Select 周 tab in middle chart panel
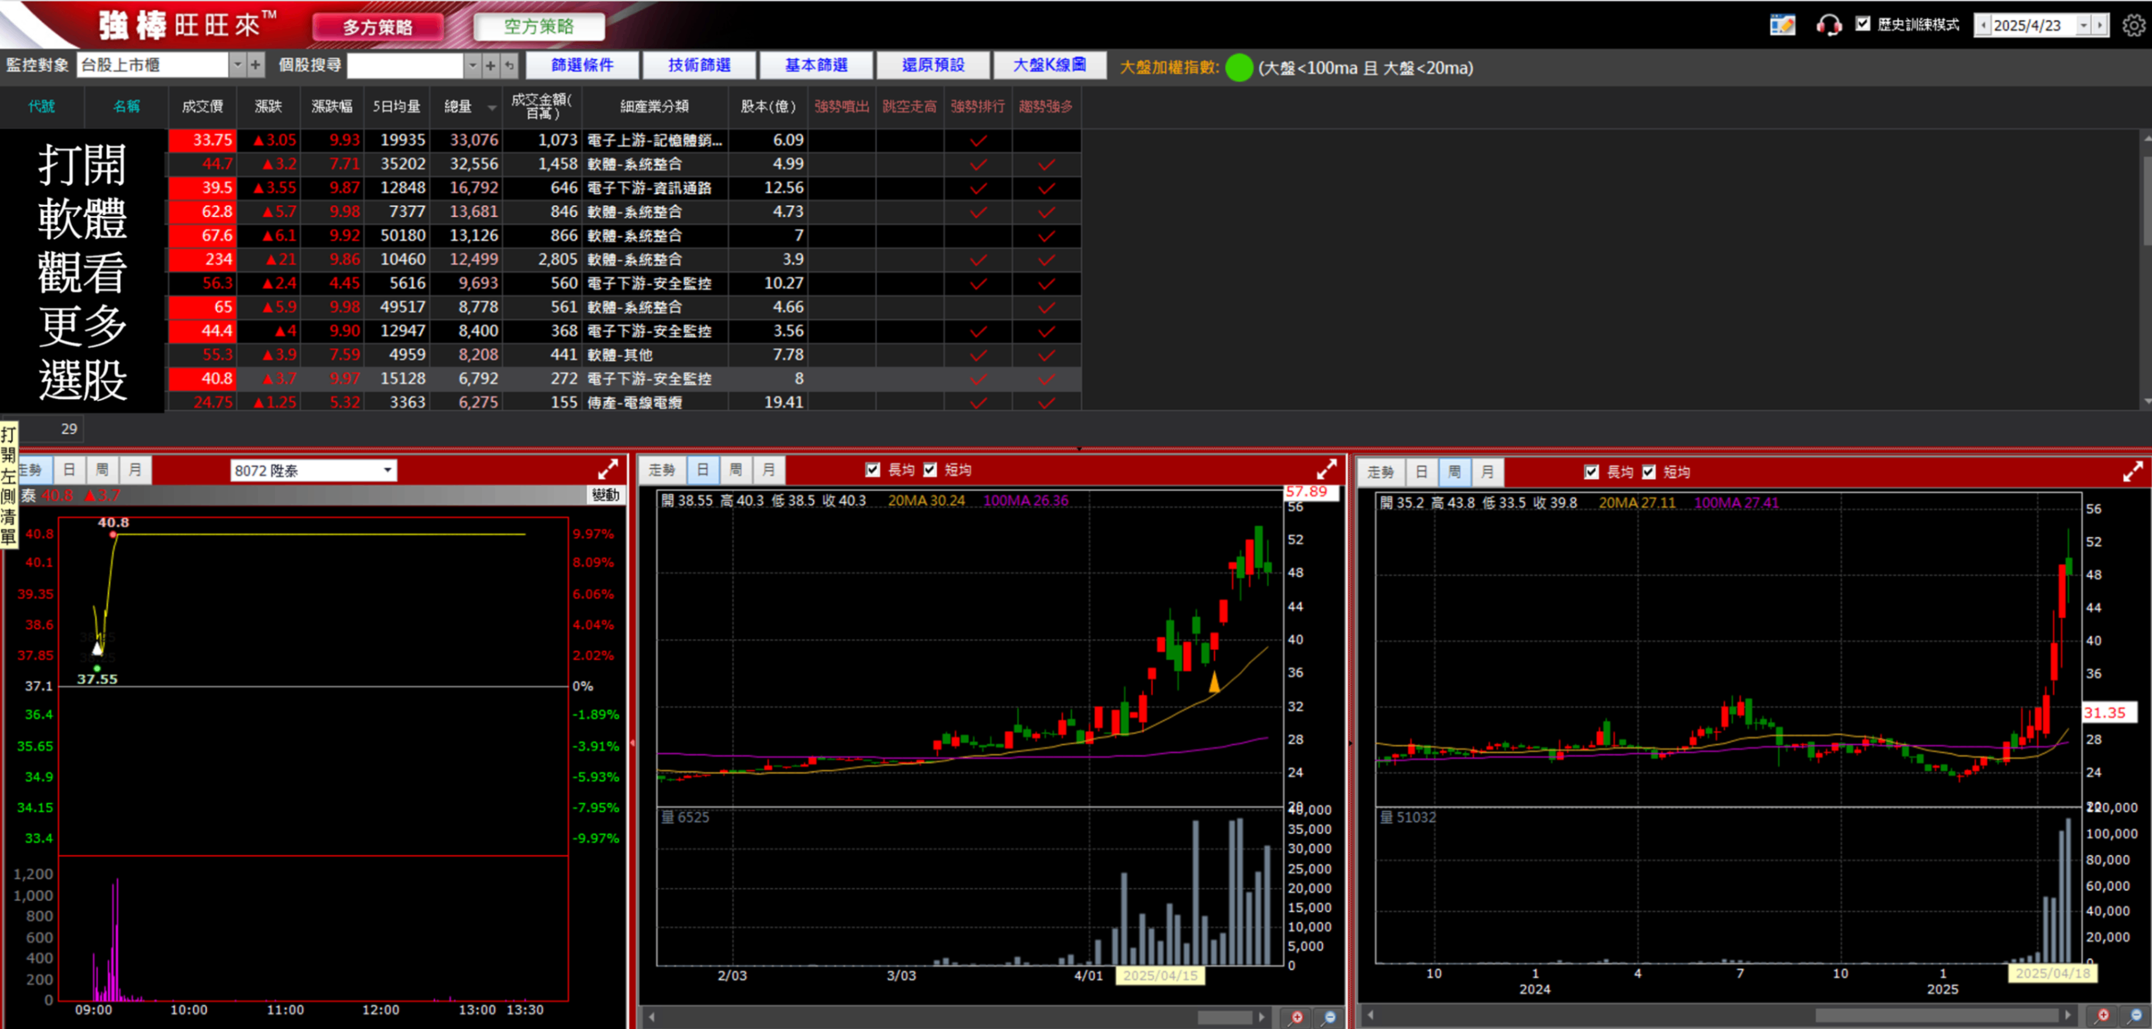2152x1029 pixels. [x=735, y=469]
